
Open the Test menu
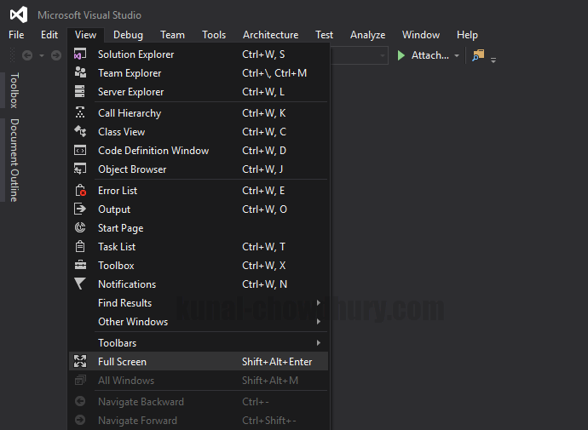coord(324,35)
